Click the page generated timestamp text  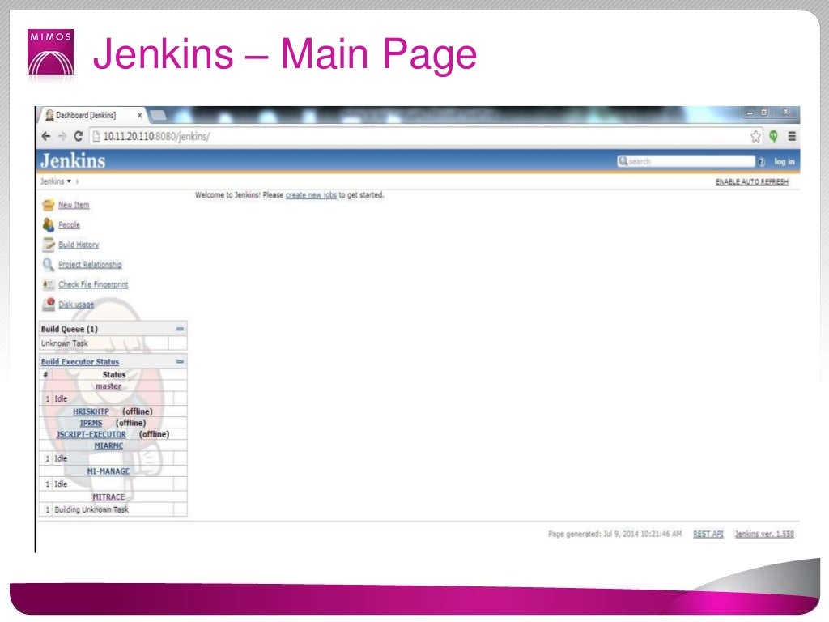[615, 535]
